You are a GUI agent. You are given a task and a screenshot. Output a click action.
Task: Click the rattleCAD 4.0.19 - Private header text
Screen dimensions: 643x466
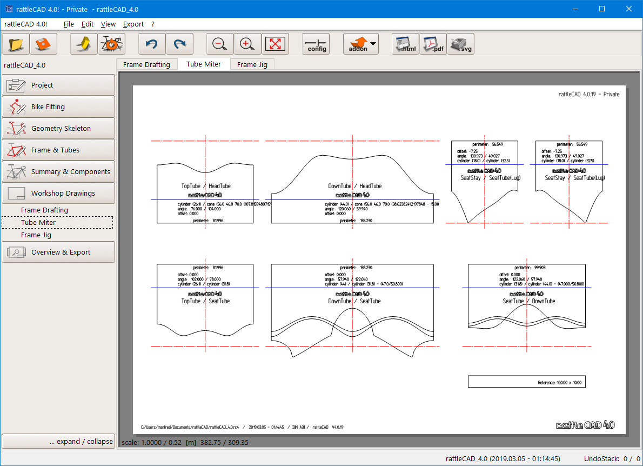coord(588,95)
